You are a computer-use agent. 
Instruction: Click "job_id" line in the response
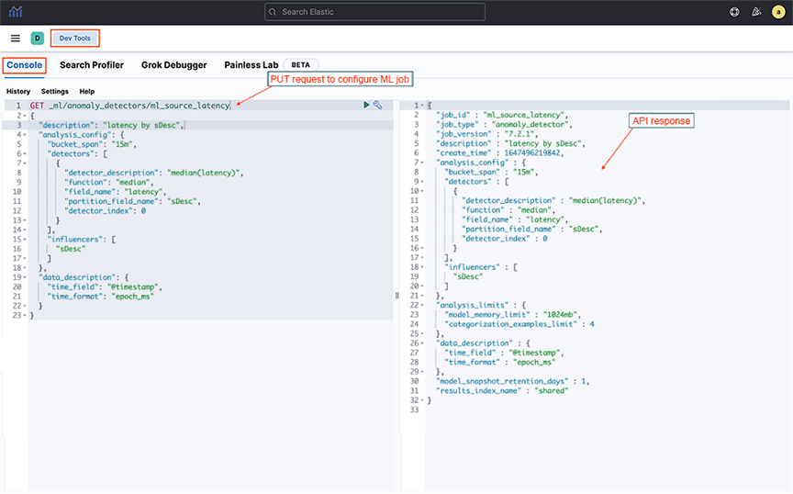pos(502,115)
